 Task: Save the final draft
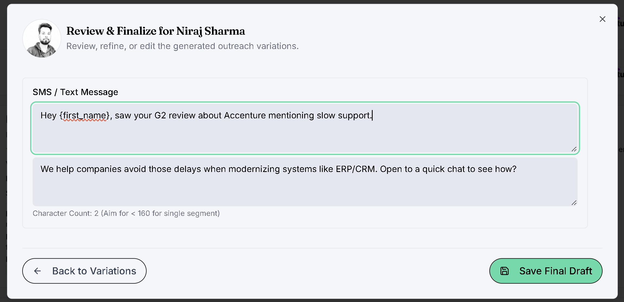[x=546, y=271]
